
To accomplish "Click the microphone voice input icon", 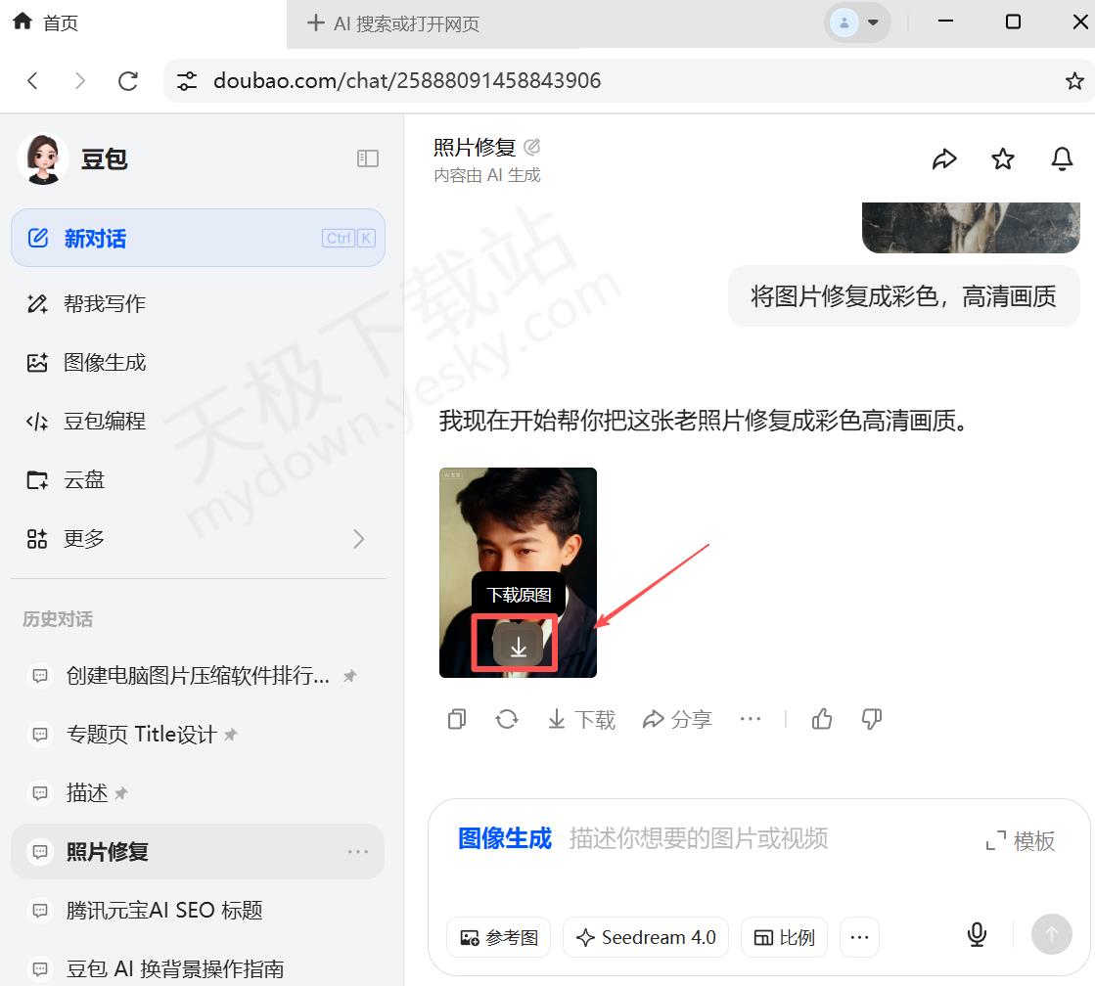I will (x=977, y=935).
